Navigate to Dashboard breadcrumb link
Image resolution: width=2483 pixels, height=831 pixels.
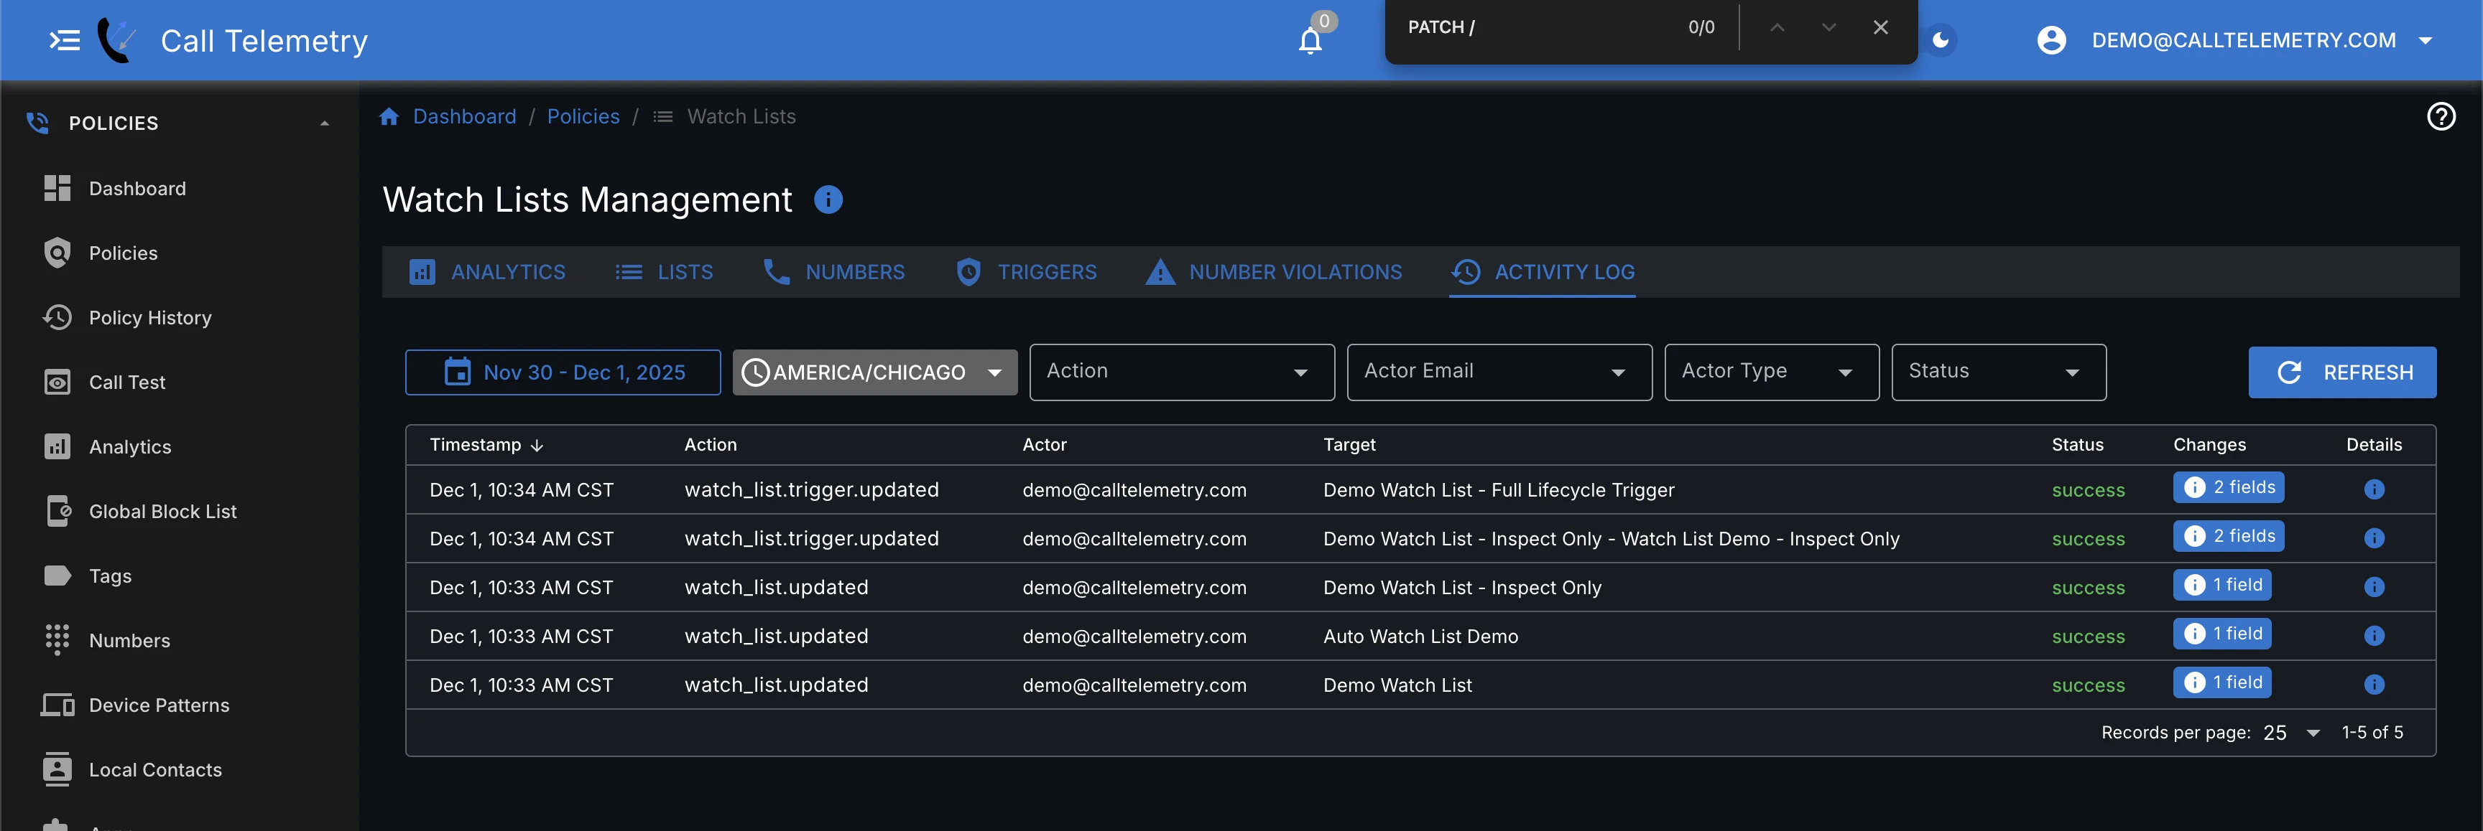pyautogui.click(x=465, y=116)
